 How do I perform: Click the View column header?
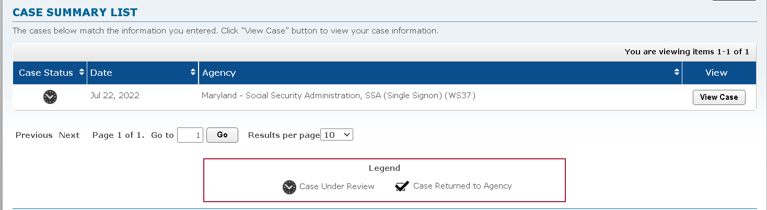coord(716,73)
